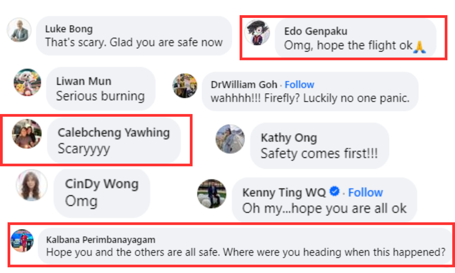Open CinDy Wong's profile picture

(32, 185)
